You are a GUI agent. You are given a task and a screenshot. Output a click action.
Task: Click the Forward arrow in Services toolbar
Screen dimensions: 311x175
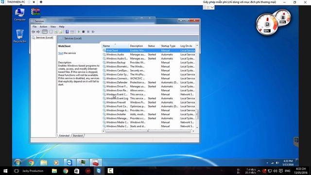coord(38,32)
